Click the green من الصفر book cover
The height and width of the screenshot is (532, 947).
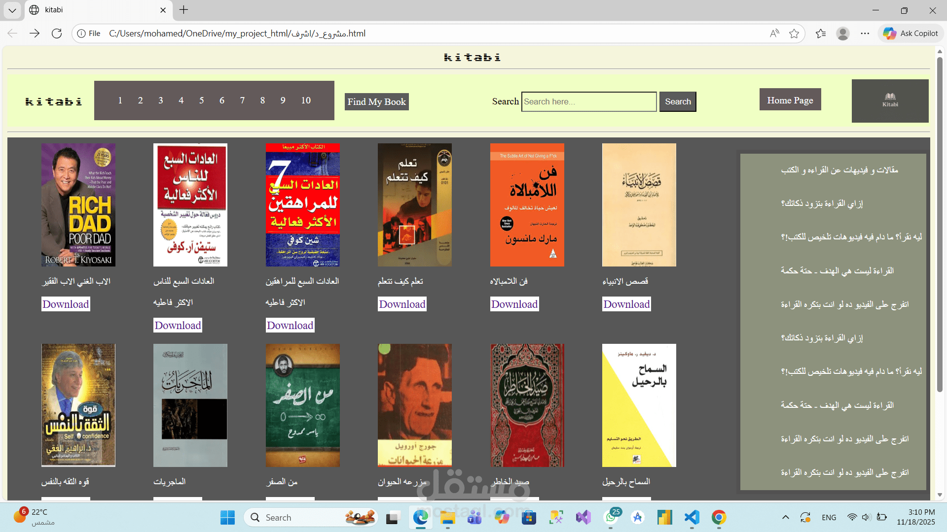click(x=303, y=405)
